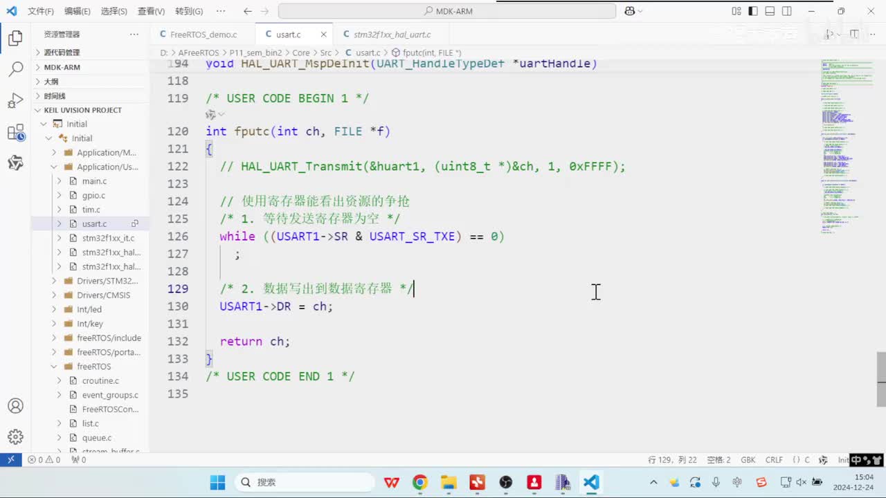Click the MDK-ARM command center search box

click(x=447, y=11)
